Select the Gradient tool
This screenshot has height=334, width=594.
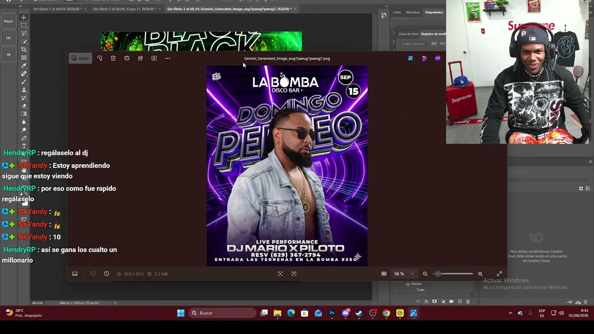tap(24, 114)
